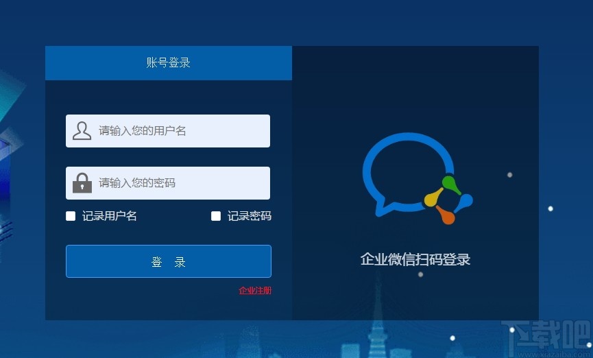Click the padlock icon in password field
Screen dimensions: 593x358
82,183
